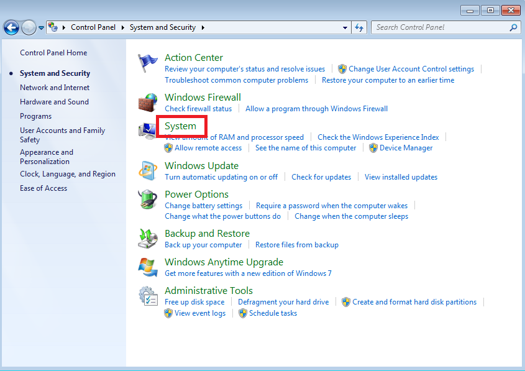The image size is (525, 371).
Task: Click the Administrative Tools gear icon
Action: (148, 296)
